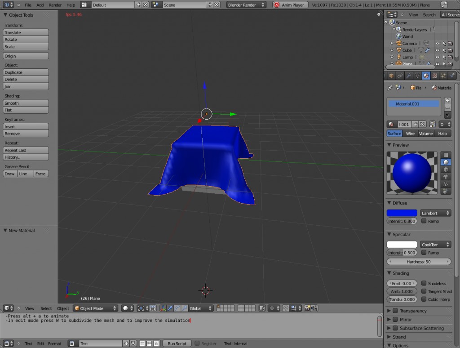Enable the Shadeless checkbox
The height and width of the screenshot is (348, 460).
424,283
